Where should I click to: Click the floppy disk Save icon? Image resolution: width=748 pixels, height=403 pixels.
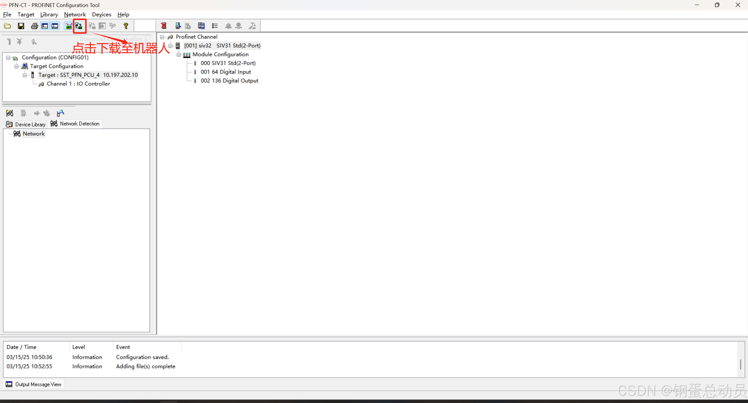[21, 26]
